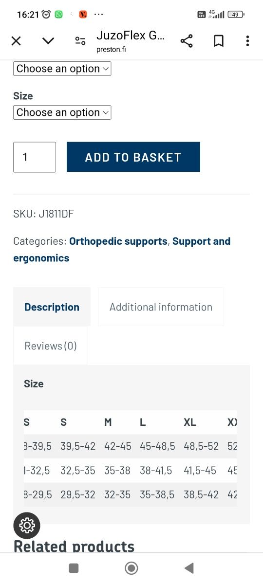Image resolution: width=263 pixels, height=584 pixels.
Task: Tap the minimize chevron in browser bar
Action: coord(48,41)
